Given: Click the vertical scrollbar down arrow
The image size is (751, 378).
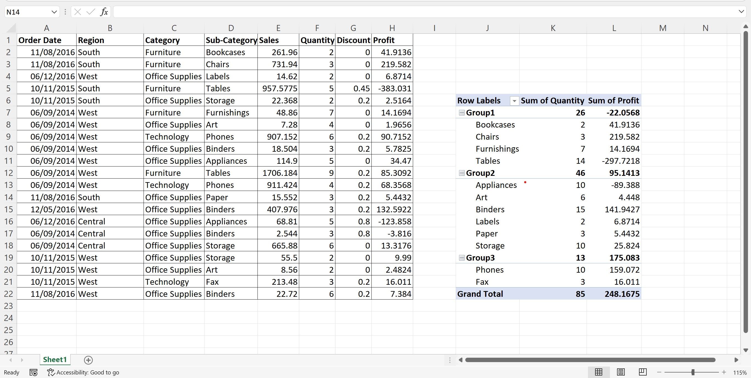Looking at the screenshot, I should [x=746, y=350].
